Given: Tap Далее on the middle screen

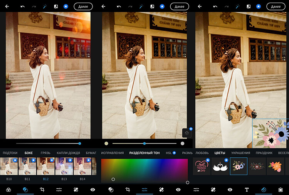Looking at the screenshot, I should coord(180,7).
